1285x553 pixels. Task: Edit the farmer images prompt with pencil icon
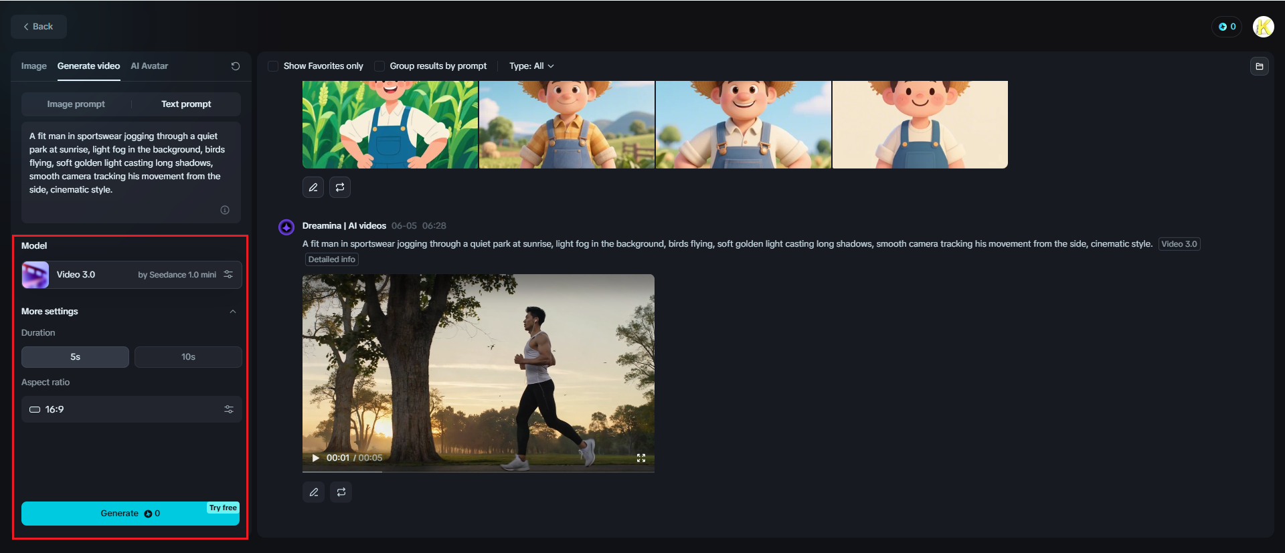pyautogui.click(x=313, y=187)
